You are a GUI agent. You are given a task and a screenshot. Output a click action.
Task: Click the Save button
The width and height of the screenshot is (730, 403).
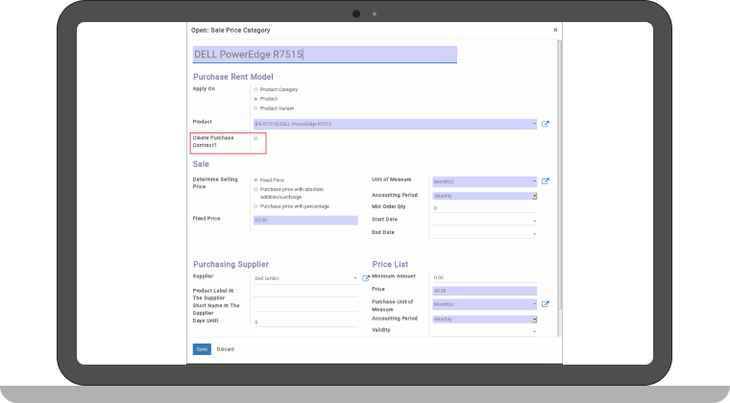202,349
